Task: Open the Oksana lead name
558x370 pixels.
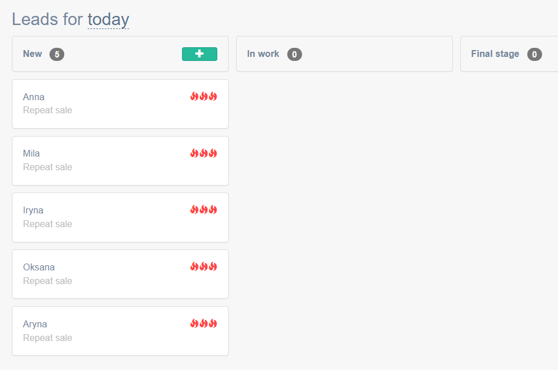Action: [39, 267]
